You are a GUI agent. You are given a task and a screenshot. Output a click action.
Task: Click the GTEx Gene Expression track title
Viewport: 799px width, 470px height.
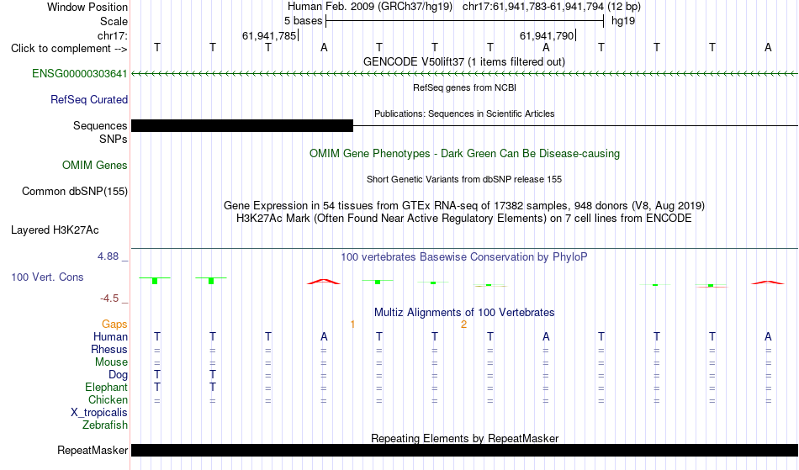pyautogui.click(x=464, y=206)
